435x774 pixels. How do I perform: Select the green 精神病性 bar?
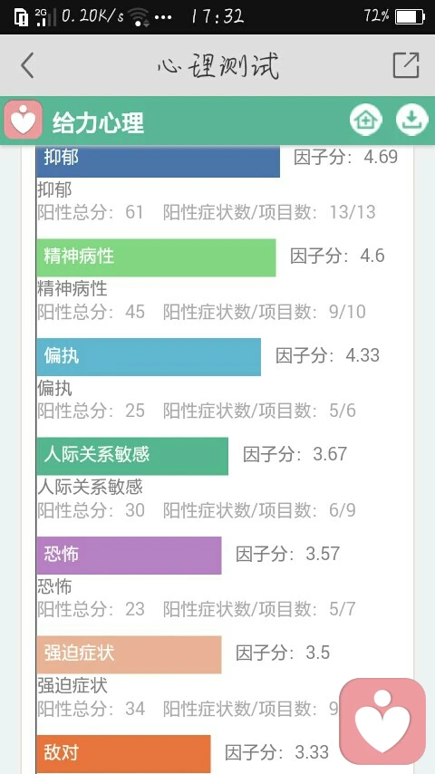156,257
